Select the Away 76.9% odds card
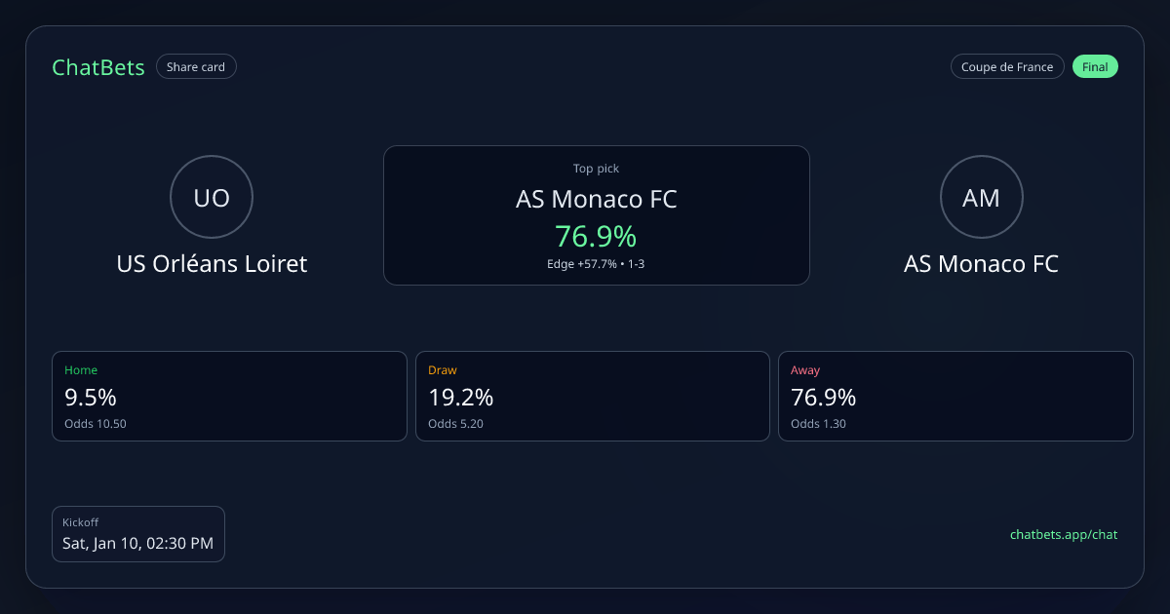The width and height of the screenshot is (1170, 614). (955, 396)
